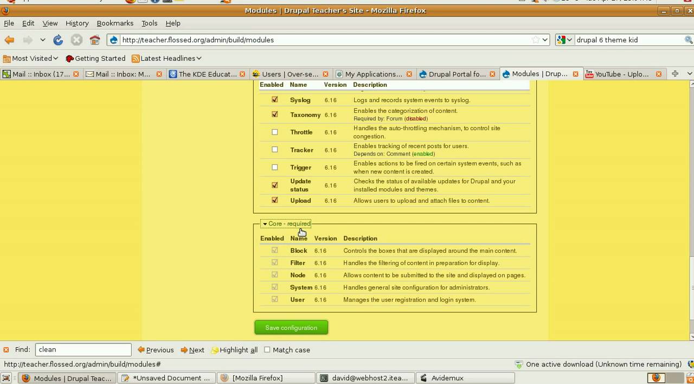Bookmark this page with the star icon

click(536, 40)
